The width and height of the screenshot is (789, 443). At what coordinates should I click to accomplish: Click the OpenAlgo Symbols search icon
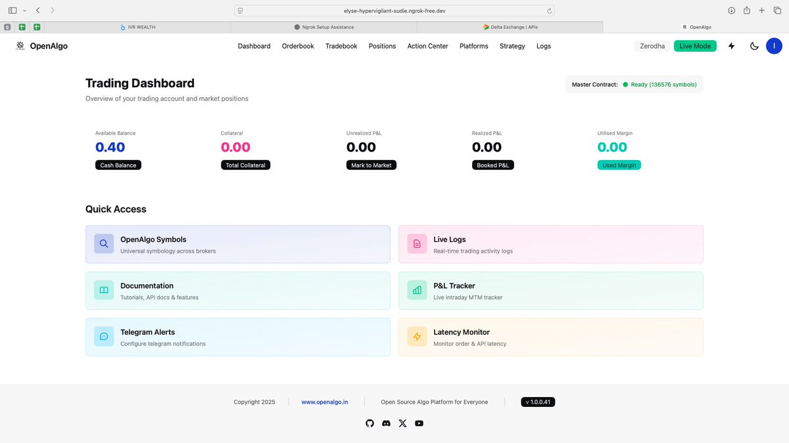pyautogui.click(x=104, y=244)
